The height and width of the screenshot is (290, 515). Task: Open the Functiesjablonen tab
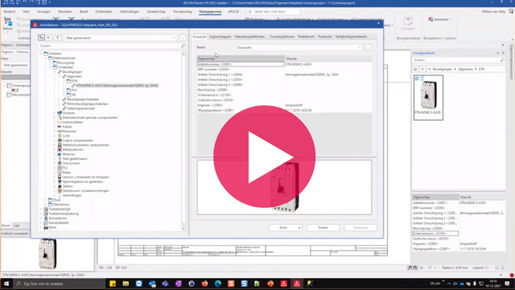(x=282, y=36)
